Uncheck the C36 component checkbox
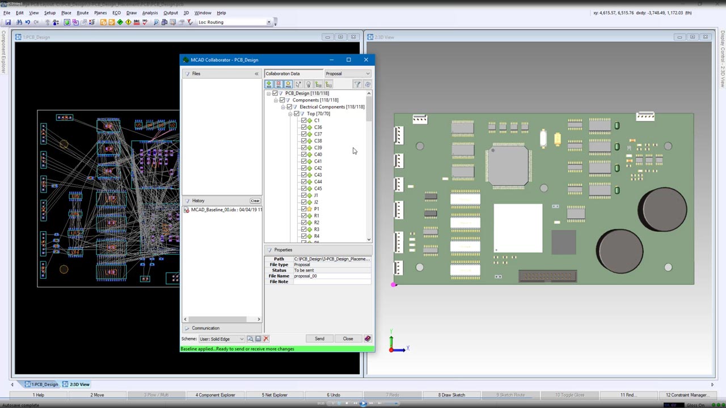This screenshot has width=726, height=408. click(x=304, y=127)
